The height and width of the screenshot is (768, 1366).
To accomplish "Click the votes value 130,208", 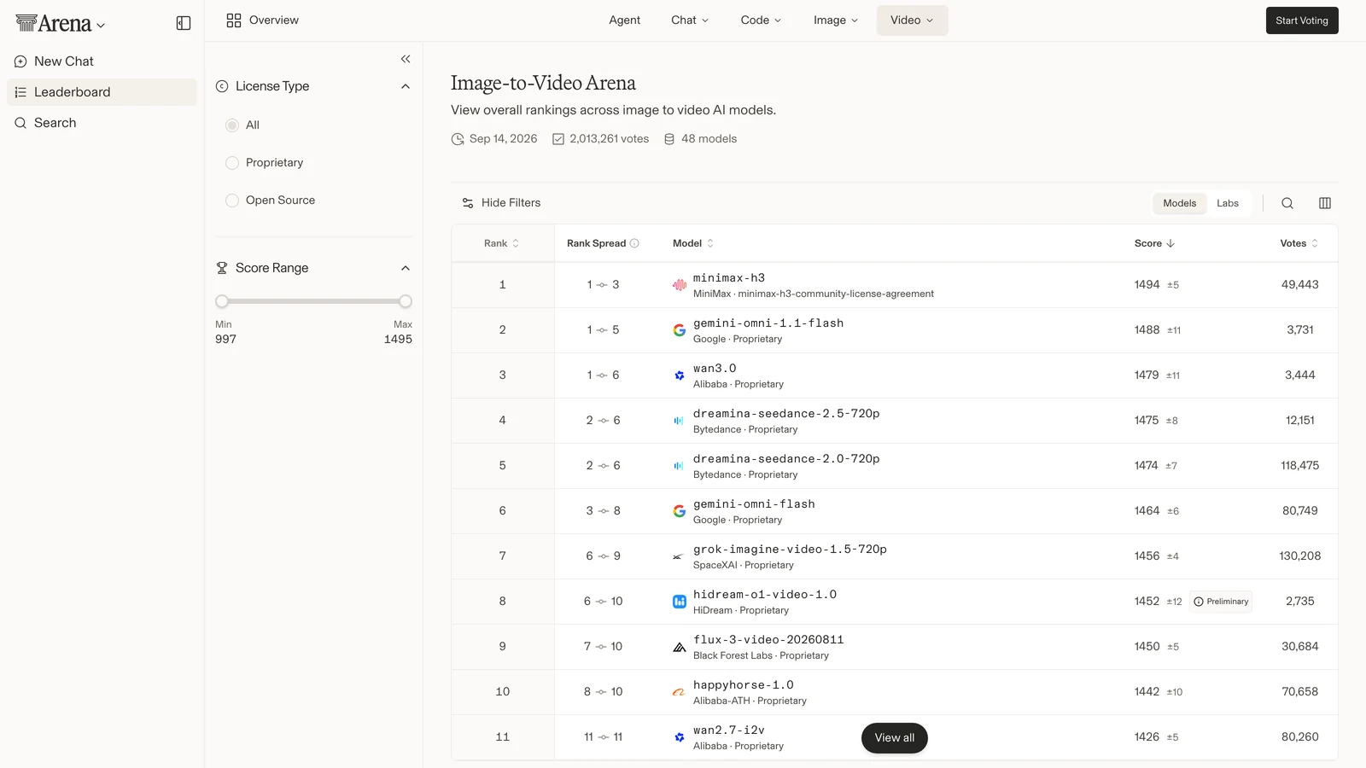I will tap(1299, 556).
